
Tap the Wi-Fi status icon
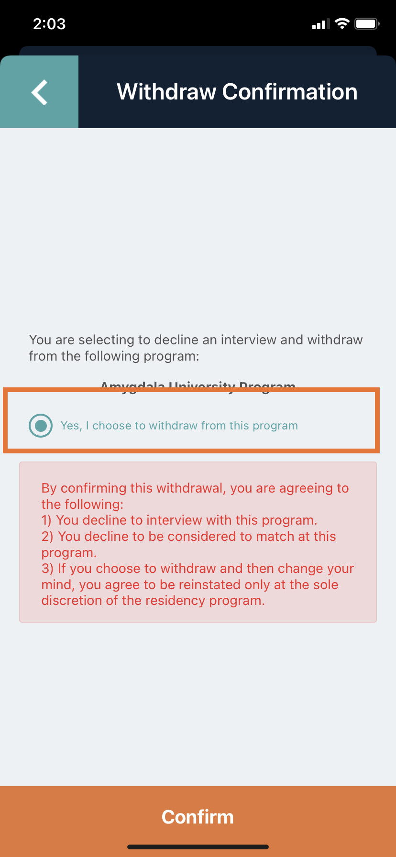point(342,24)
